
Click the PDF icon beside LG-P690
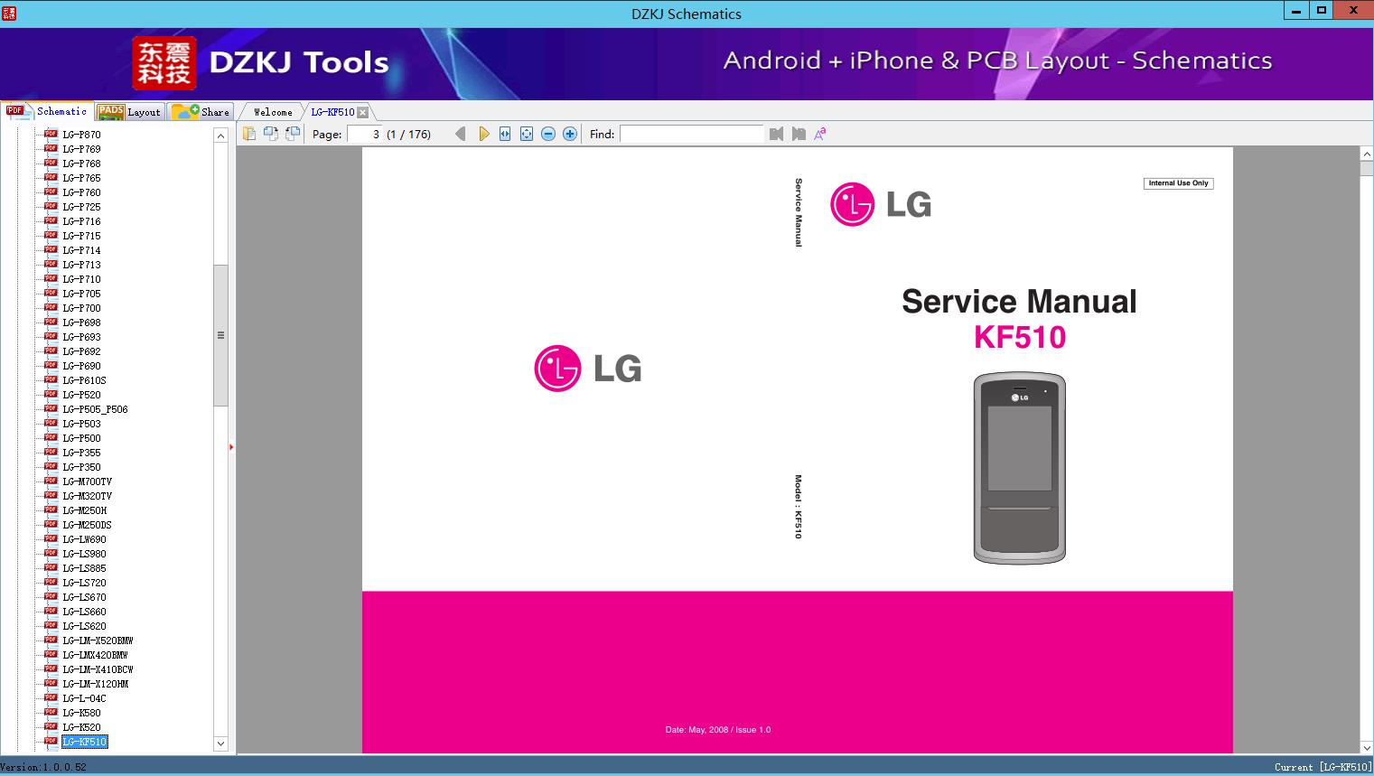tap(51, 366)
